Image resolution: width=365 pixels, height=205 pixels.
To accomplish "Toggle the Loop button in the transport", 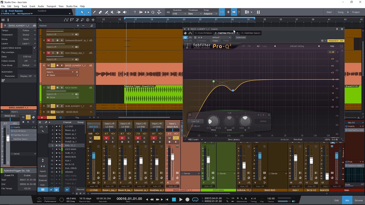I will [195, 200].
